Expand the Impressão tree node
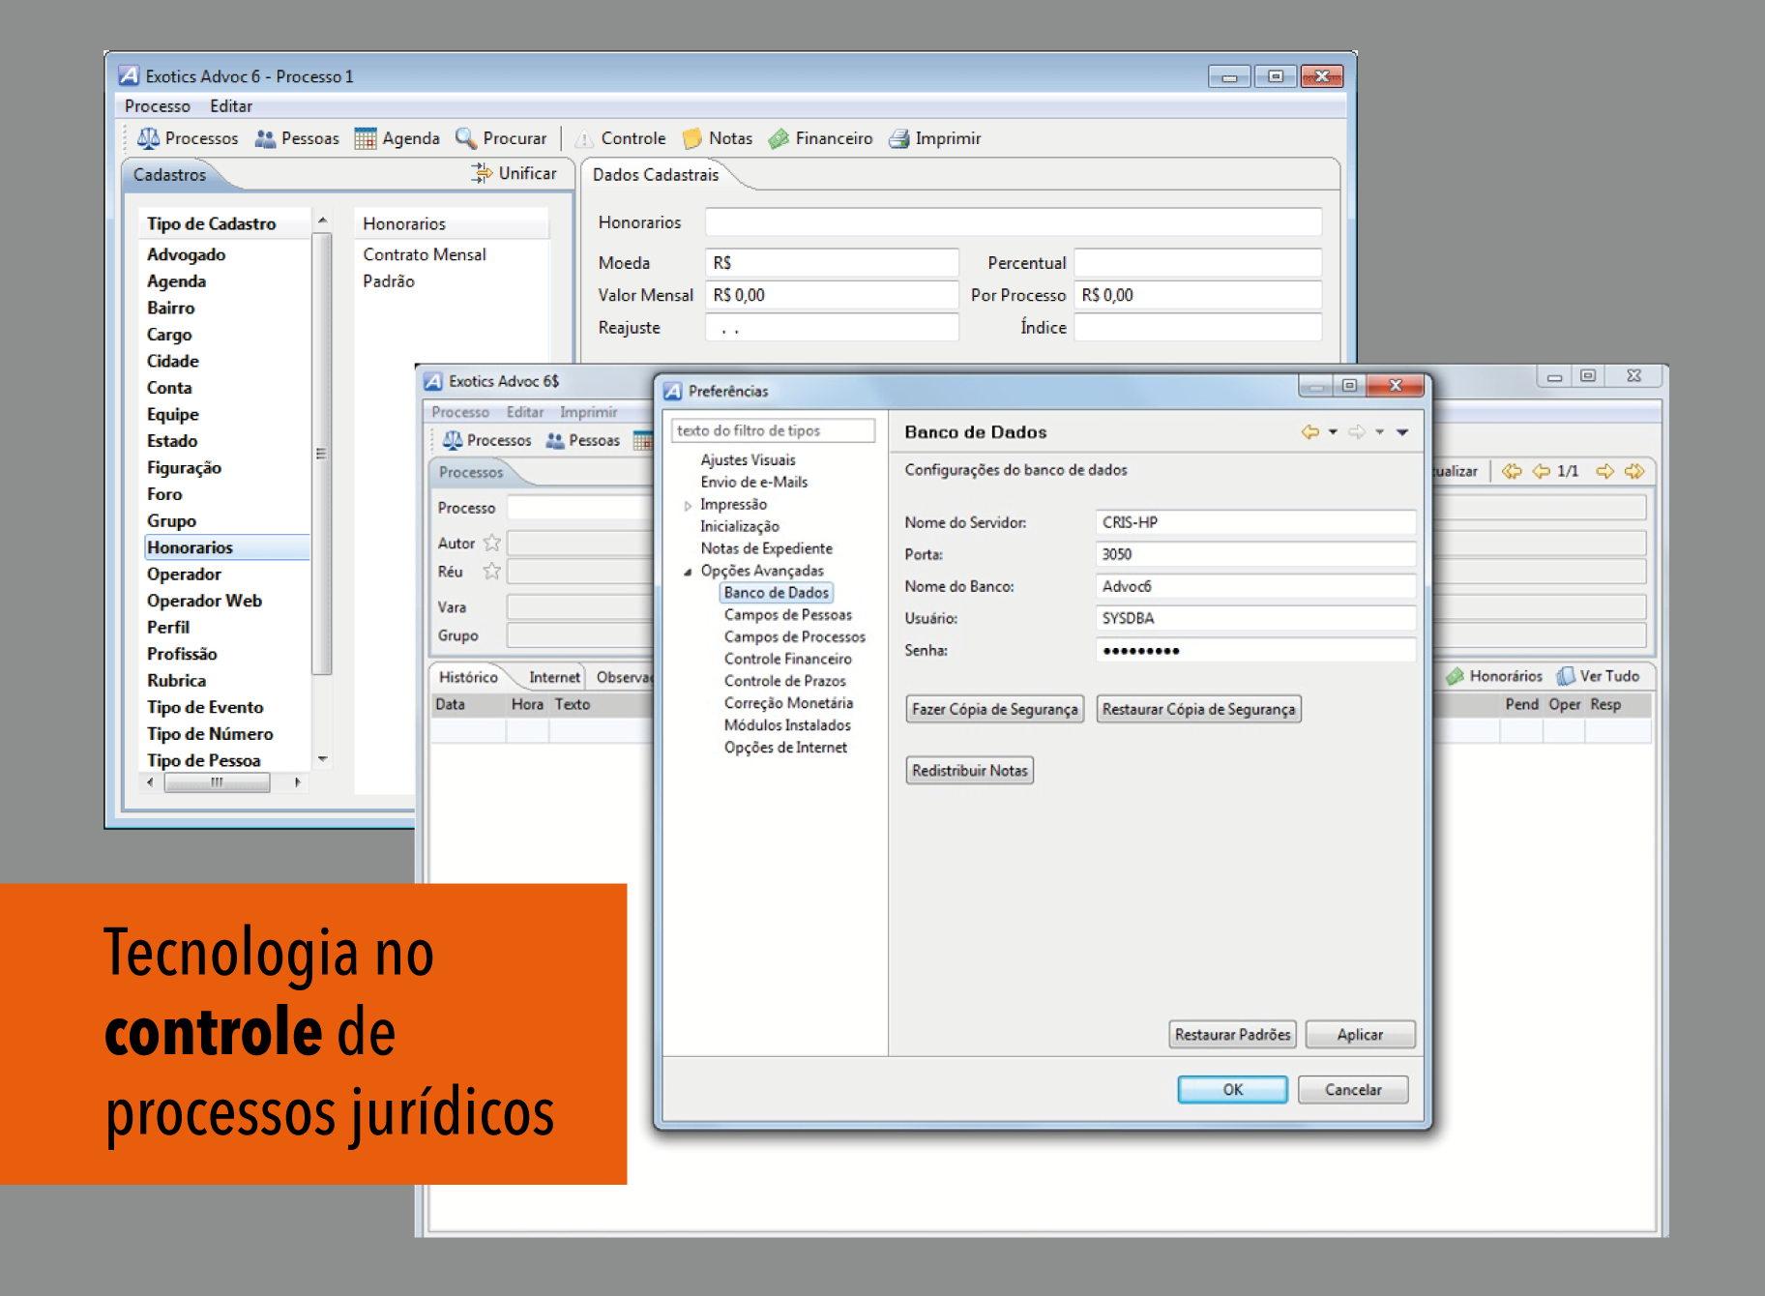This screenshot has height=1296, width=1765. pyautogui.click(x=688, y=505)
